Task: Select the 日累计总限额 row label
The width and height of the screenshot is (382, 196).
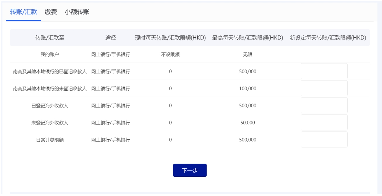Action: pos(50,140)
